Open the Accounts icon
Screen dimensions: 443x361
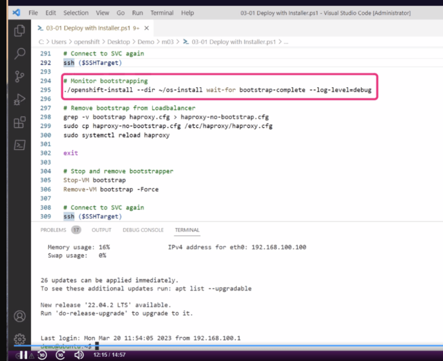pos(19,316)
